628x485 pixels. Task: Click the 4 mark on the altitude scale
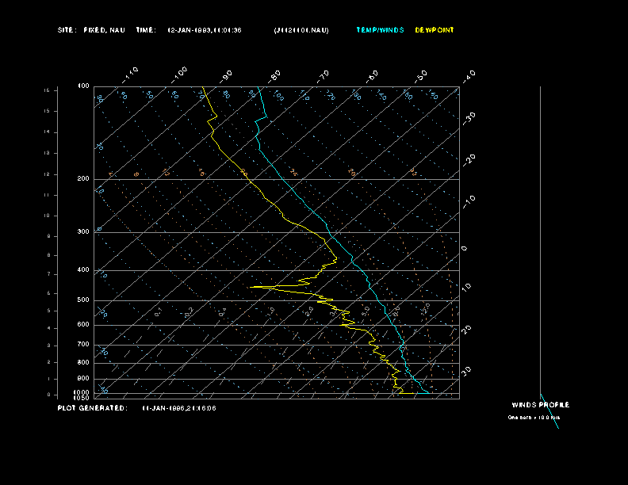point(49,329)
